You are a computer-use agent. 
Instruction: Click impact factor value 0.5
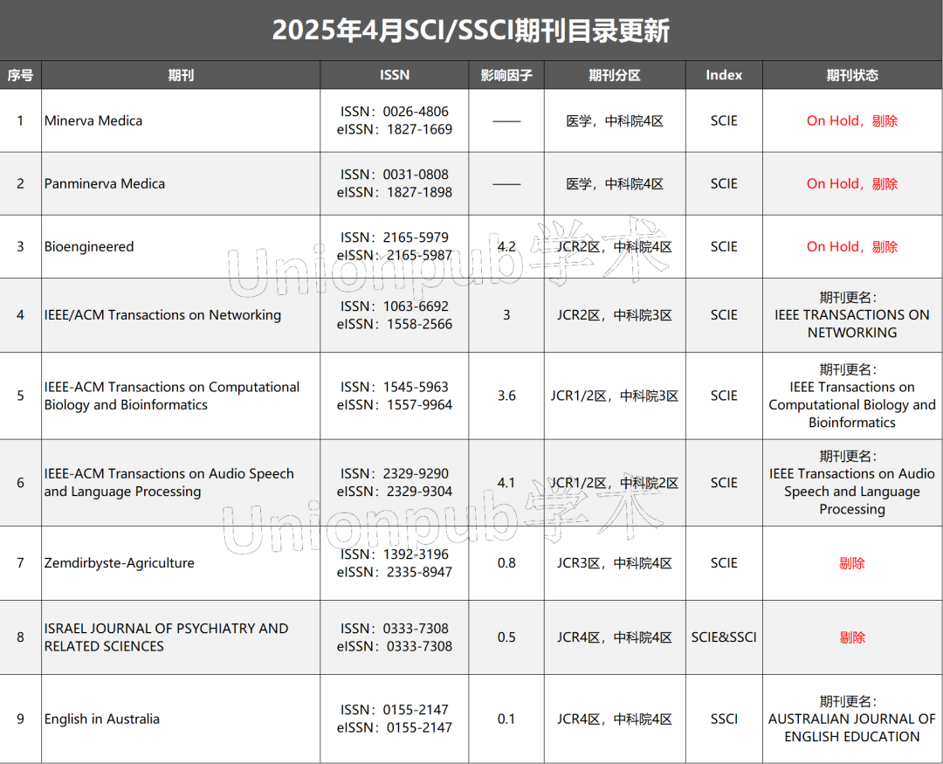[x=506, y=637]
